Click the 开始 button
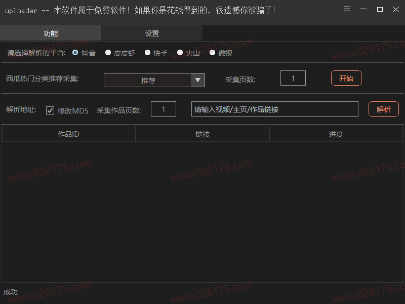405x304 pixels. [346, 78]
